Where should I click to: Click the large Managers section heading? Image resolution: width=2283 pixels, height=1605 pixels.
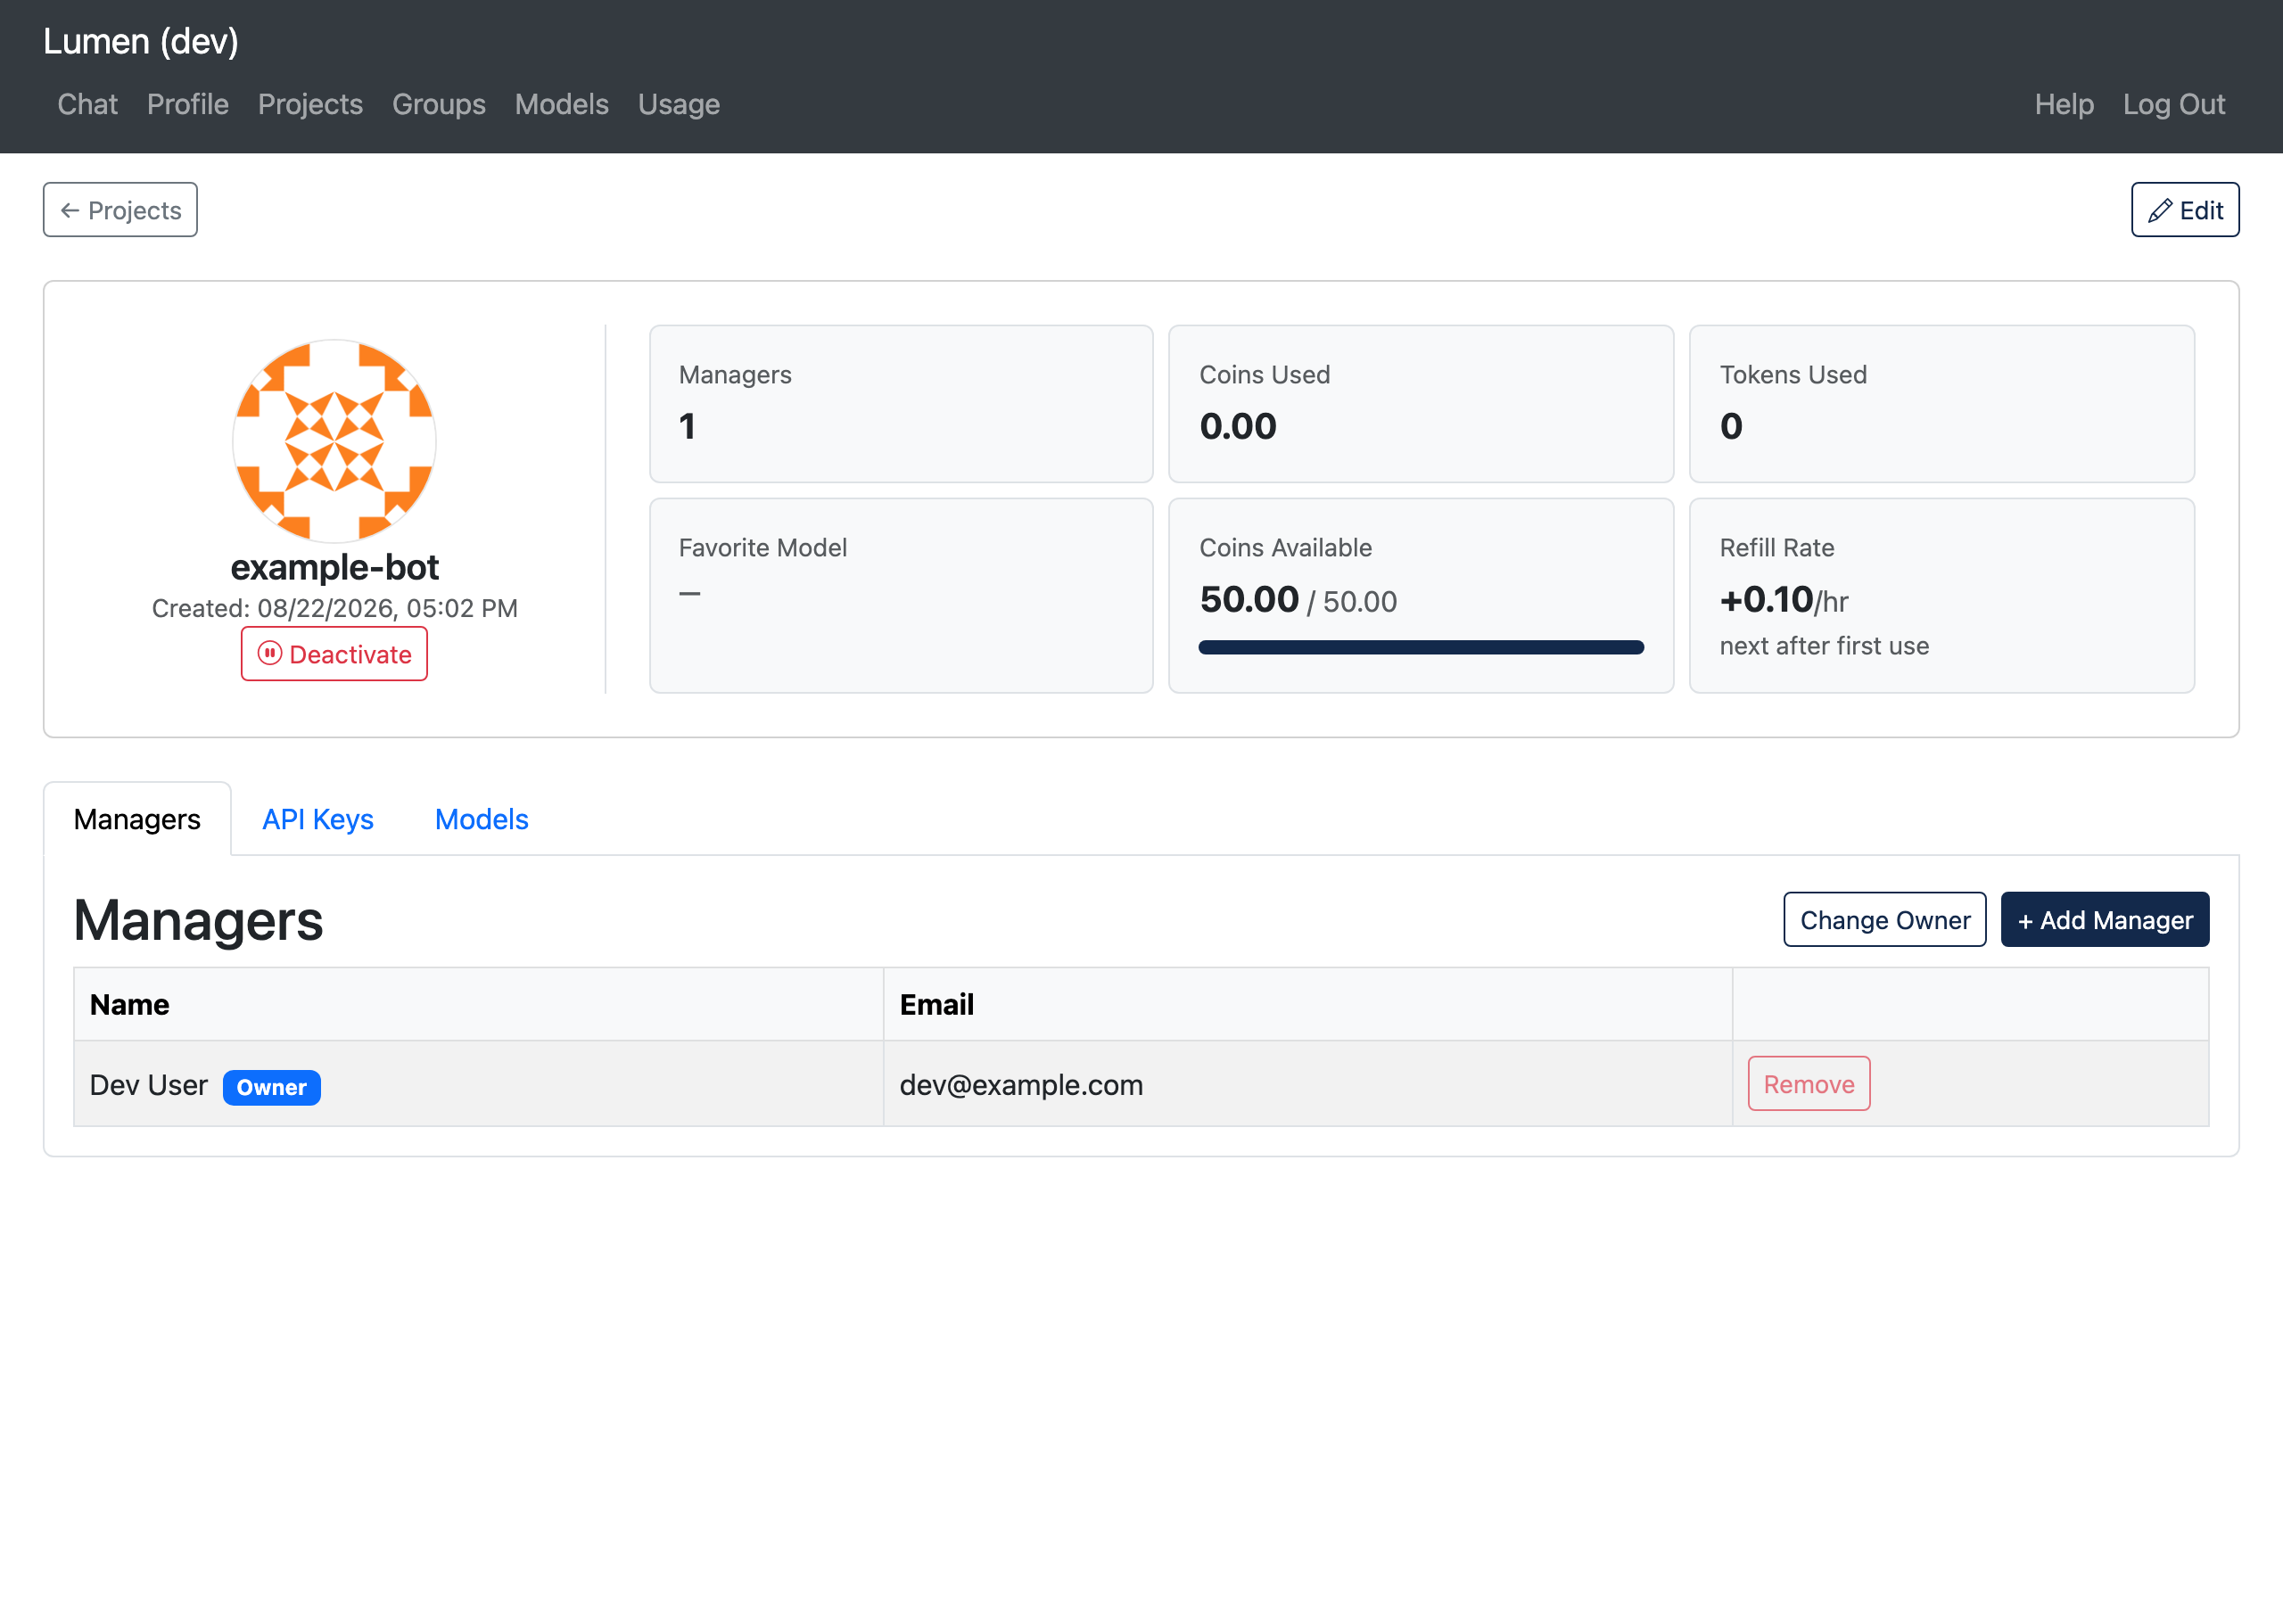(x=198, y=921)
